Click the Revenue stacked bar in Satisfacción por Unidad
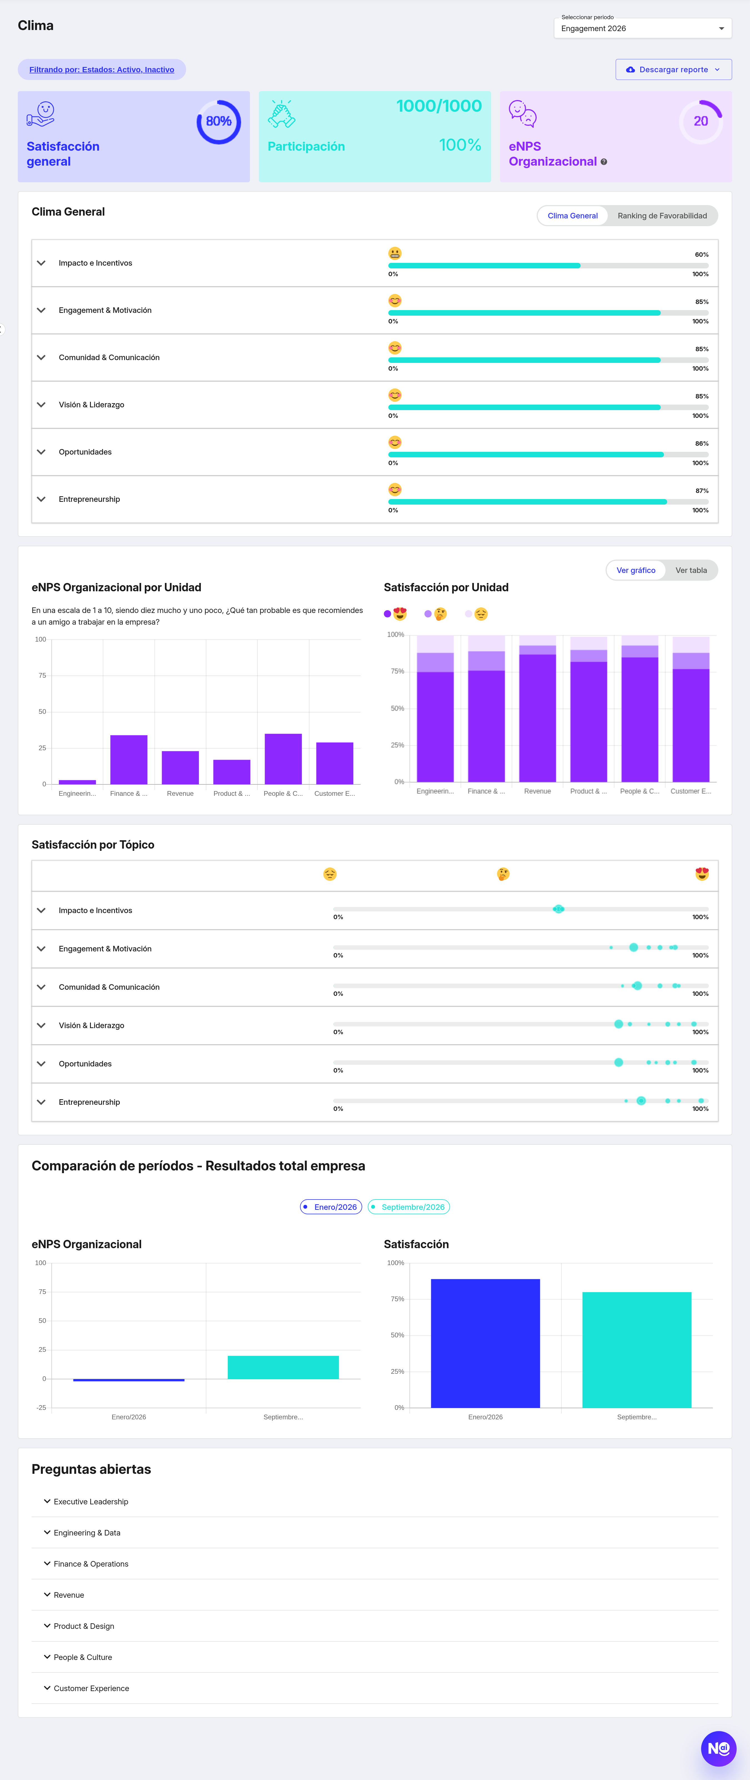 pos(537,708)
